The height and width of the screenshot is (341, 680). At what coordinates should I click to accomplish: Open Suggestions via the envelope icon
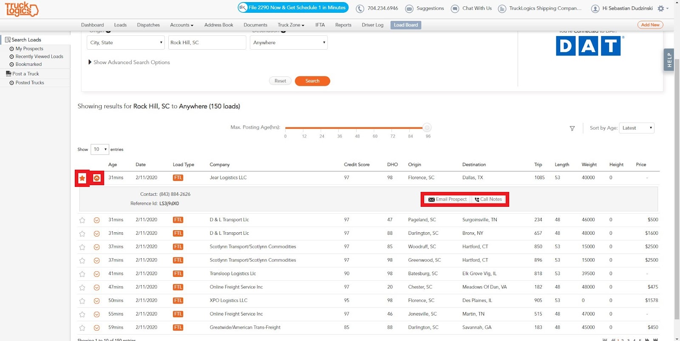pos(409,8)
